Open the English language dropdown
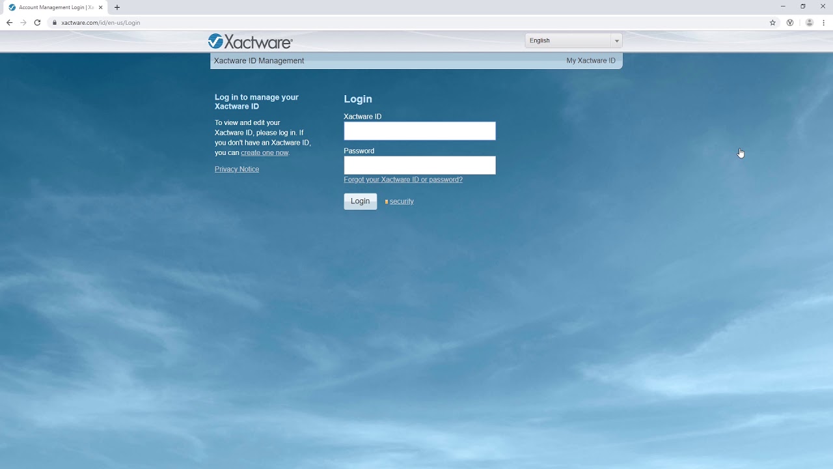The width and height of the screenshot is (833, 469). [573, 40]
